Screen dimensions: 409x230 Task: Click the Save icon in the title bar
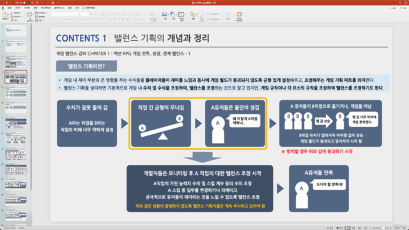pos(37,3)
